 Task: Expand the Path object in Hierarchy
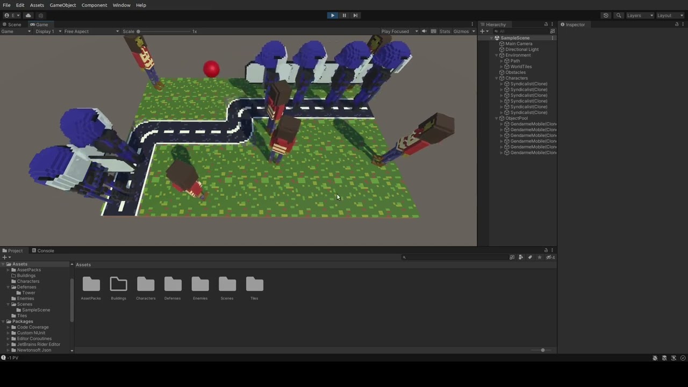[x=501, y=61]
